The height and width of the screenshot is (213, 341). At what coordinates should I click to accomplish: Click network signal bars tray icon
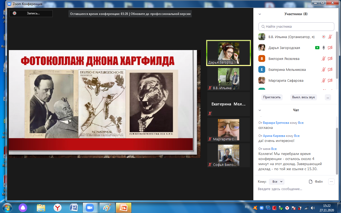pyautogui.click(x=306, y=208)
